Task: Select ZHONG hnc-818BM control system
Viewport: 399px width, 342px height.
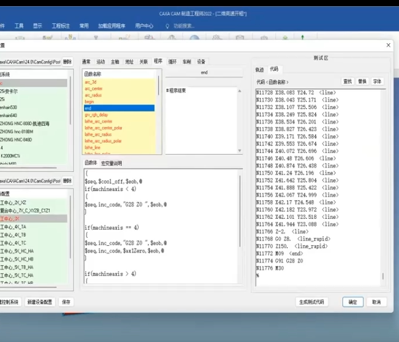Action: [x=34, y=132]
